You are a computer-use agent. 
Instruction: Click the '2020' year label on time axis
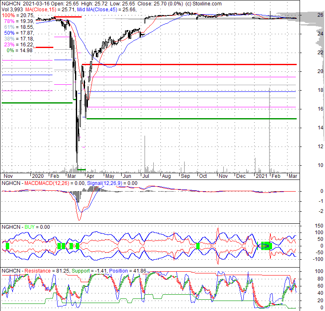pyautogui.click(x=38, y=176)
